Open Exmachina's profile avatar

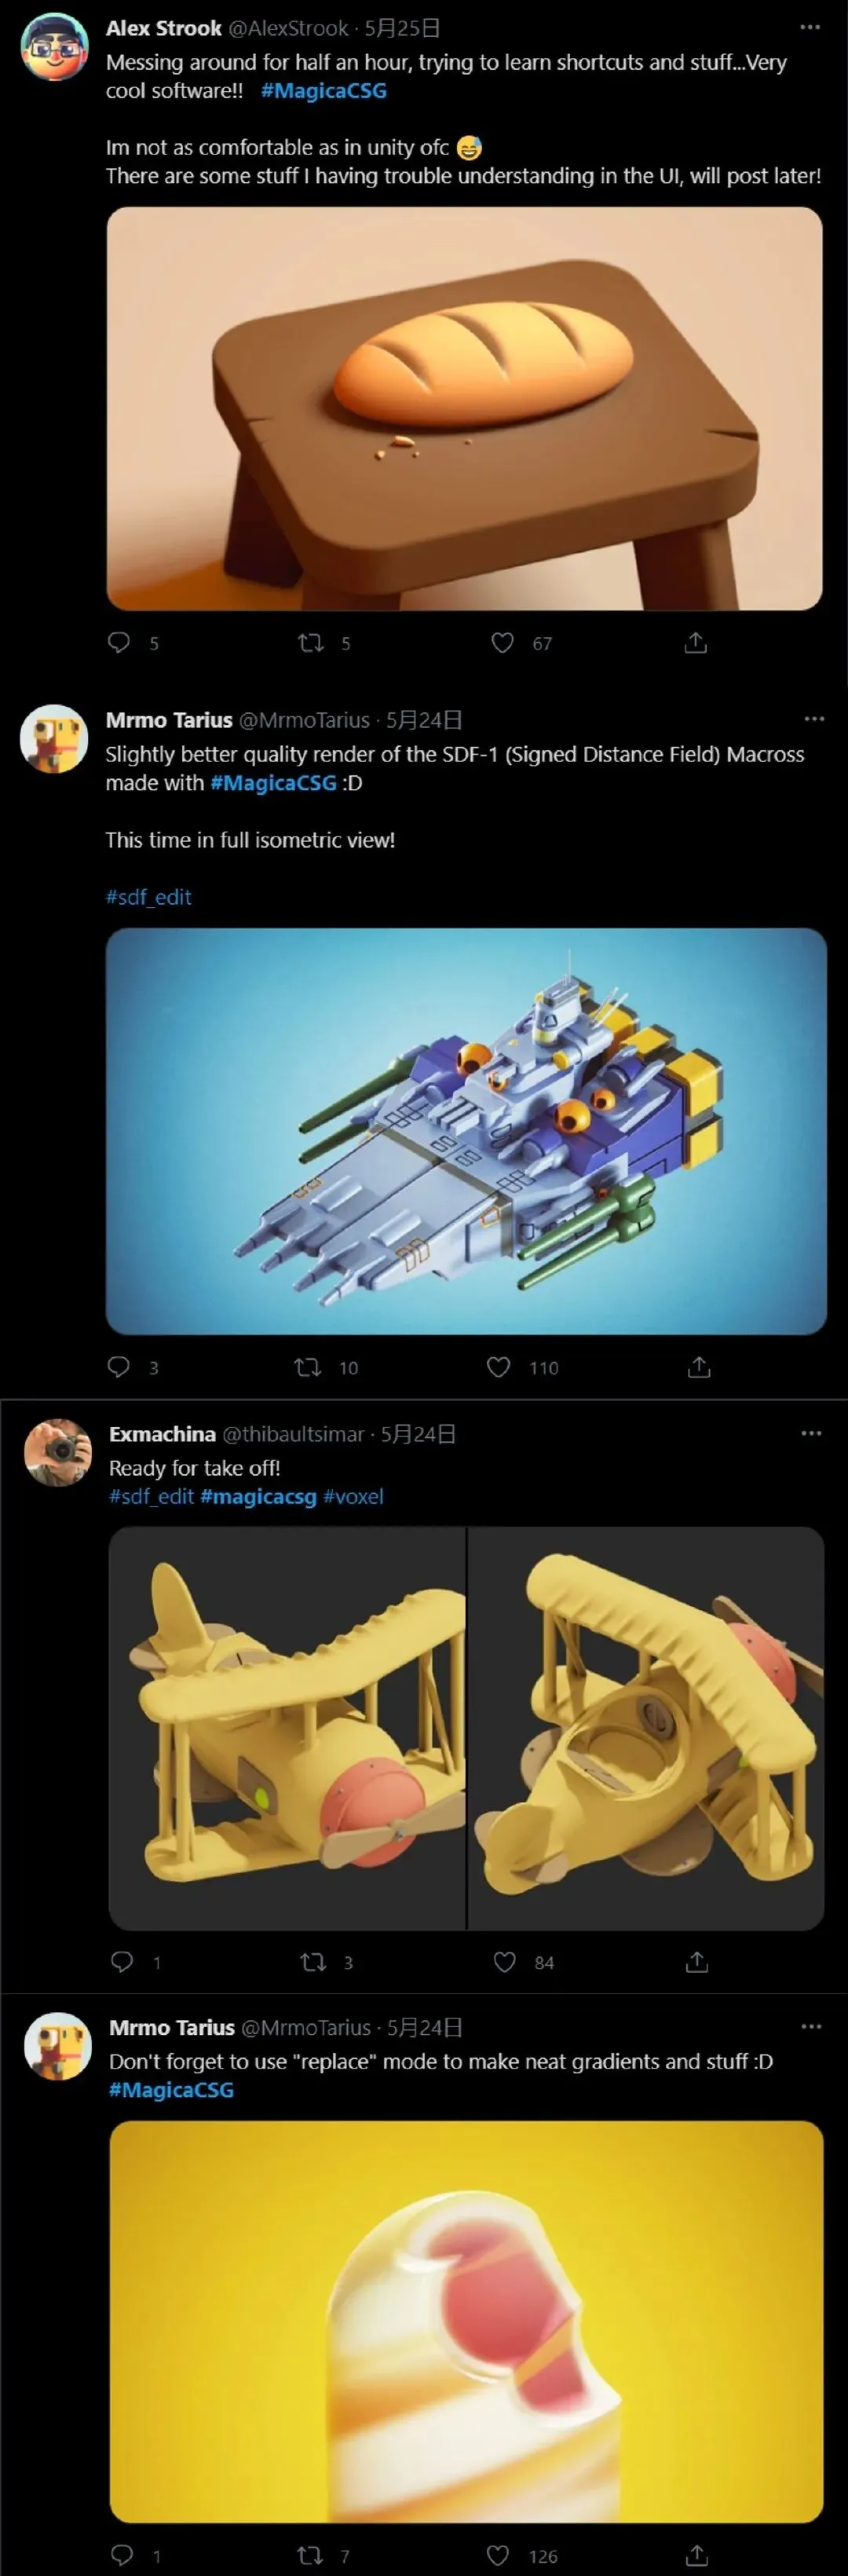58,1453
